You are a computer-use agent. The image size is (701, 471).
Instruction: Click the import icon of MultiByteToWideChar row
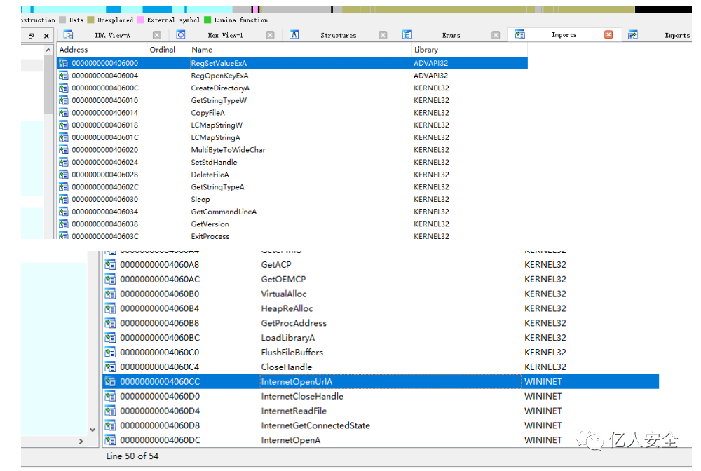coord(64,150)
